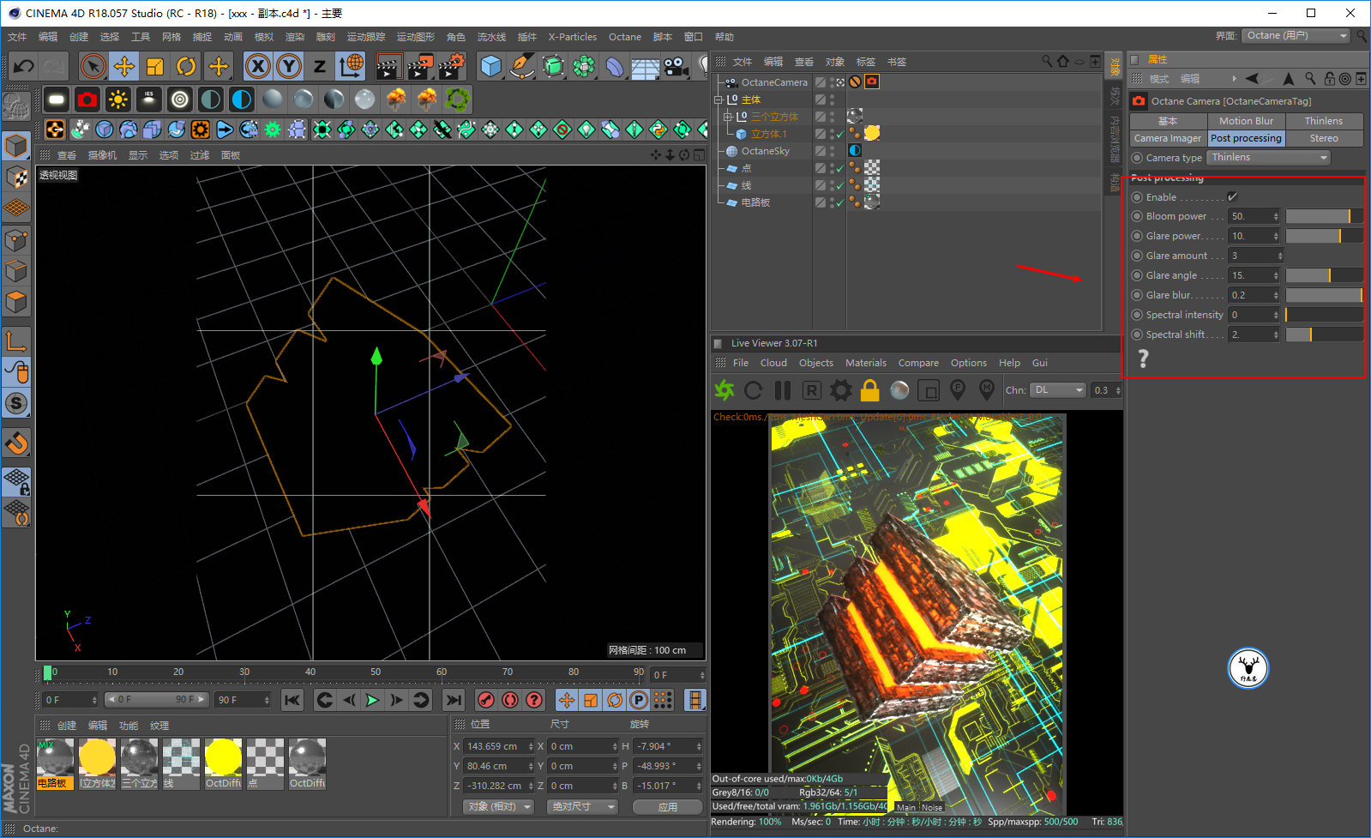Viewport: 1371px width, 838px height.
Task: Toggle the post processing Enable checkbox
Action: 1232,197
